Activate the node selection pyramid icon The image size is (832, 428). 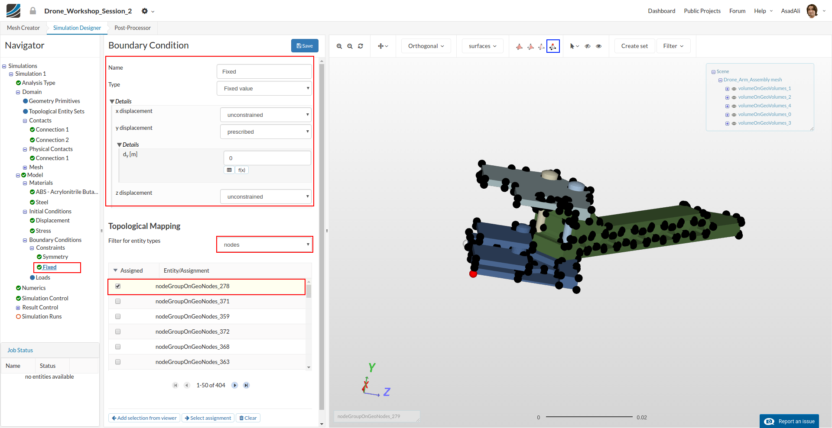pyautogui.click(x=553, y=46)
